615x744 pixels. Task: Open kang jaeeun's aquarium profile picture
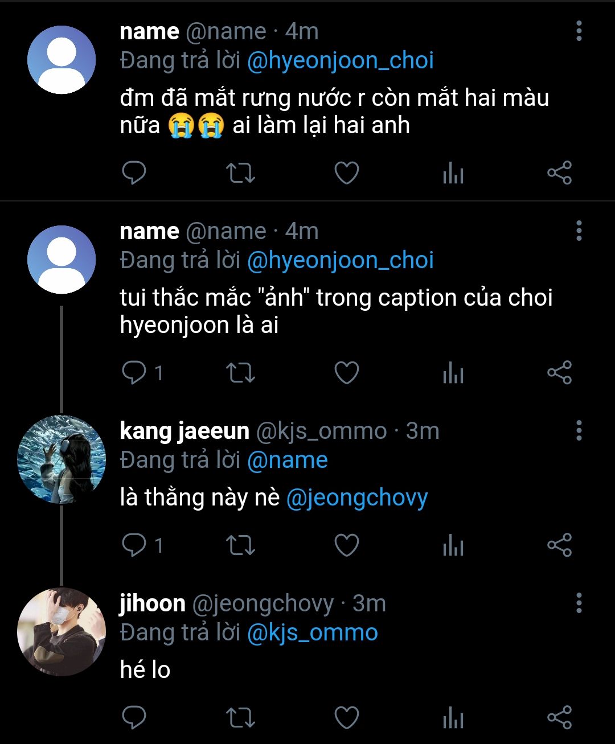(x=61, y=459)
